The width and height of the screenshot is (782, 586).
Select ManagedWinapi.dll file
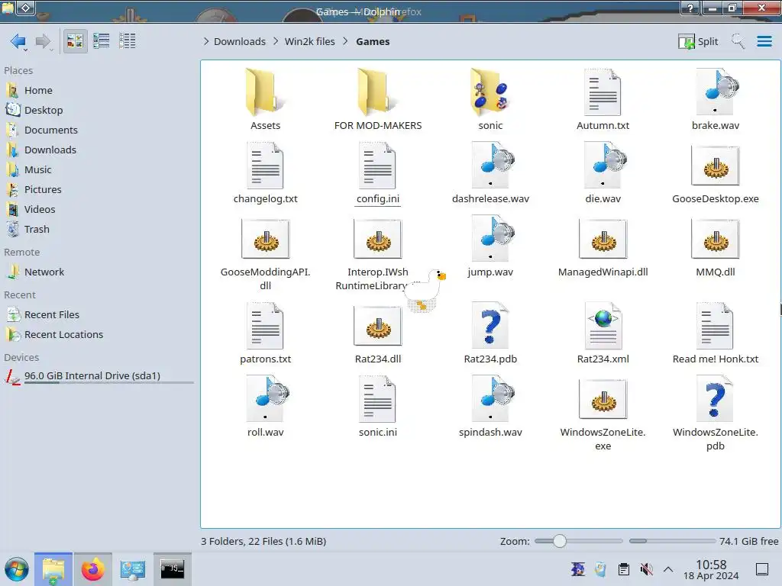[603, 246]
